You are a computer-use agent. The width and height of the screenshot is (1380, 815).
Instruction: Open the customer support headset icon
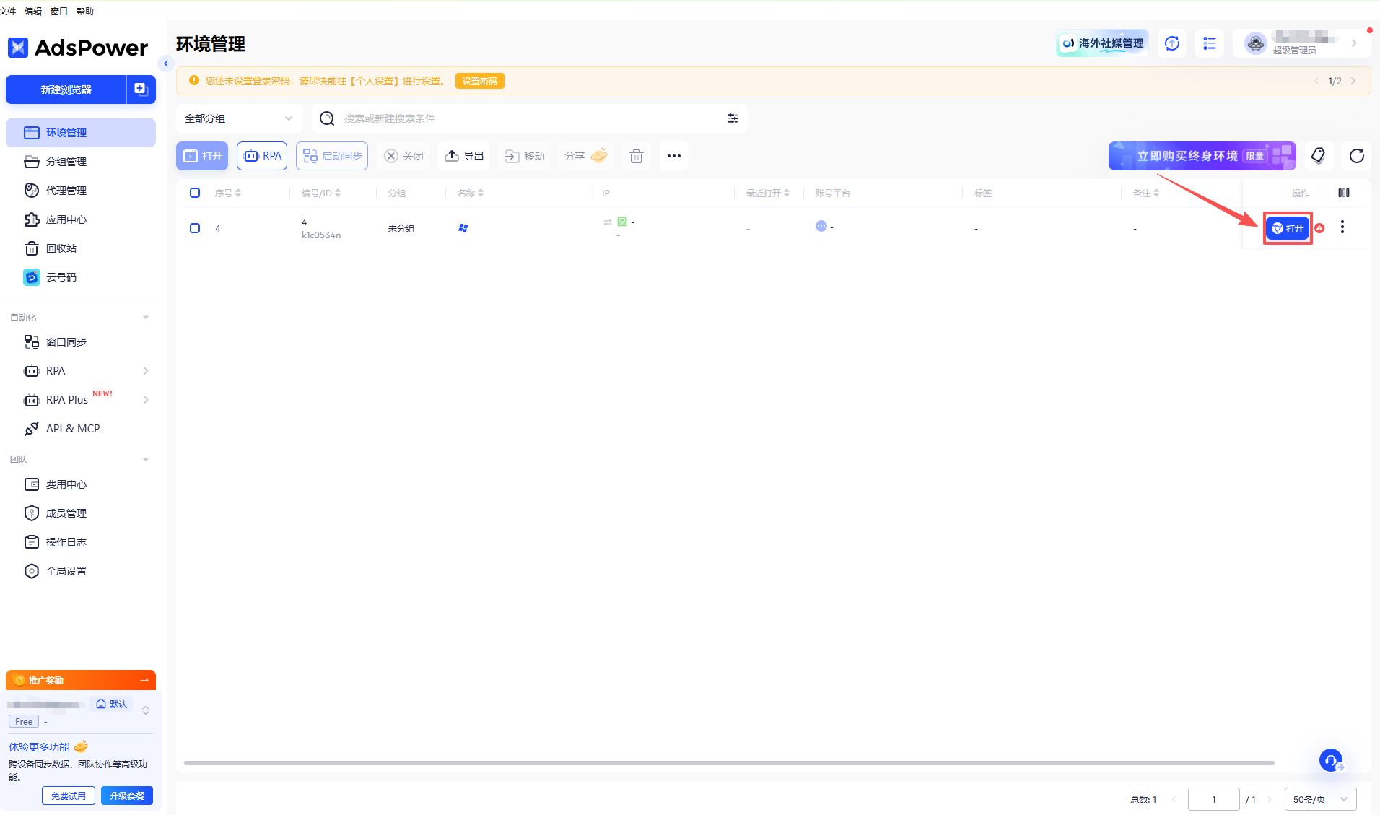click(1330, 760)
